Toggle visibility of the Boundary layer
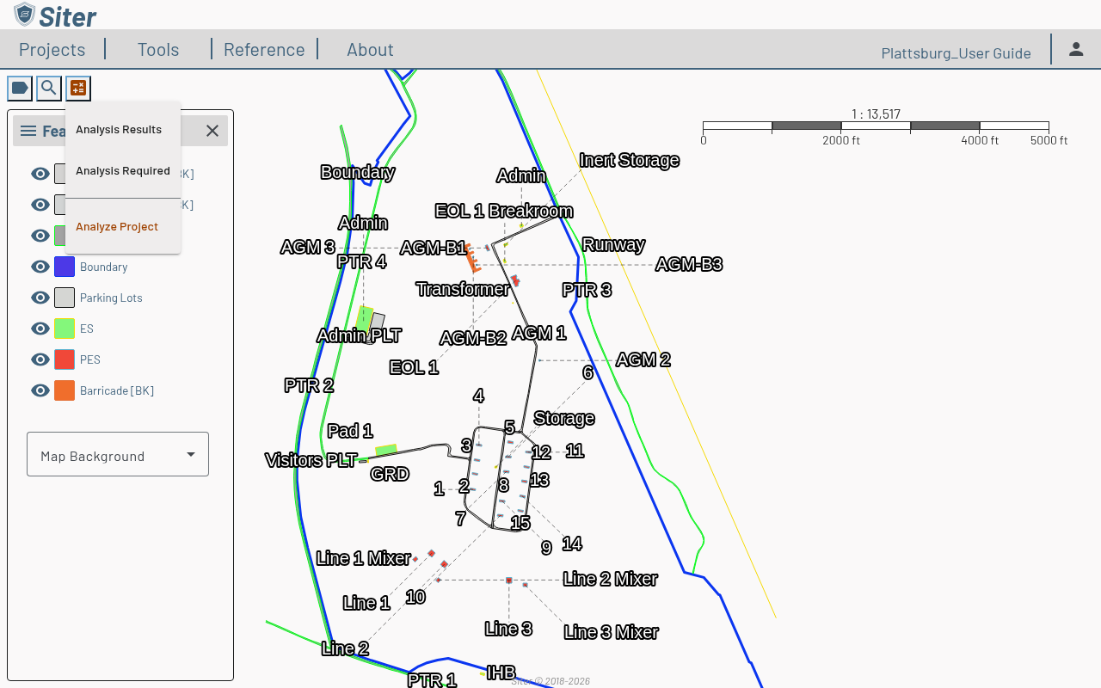 pos(40,267)
